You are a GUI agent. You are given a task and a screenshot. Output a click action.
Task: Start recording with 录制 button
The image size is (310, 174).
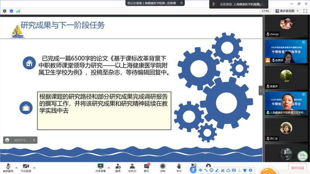pyautogui.click(x=162, y=167)
